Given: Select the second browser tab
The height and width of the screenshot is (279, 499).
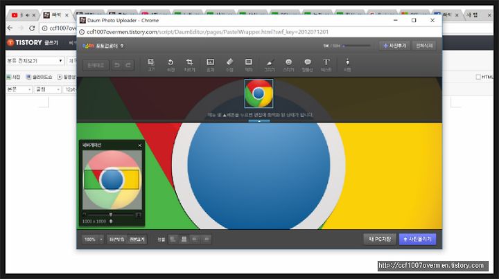Looking at the screenshot, I should tap(56, 15).
